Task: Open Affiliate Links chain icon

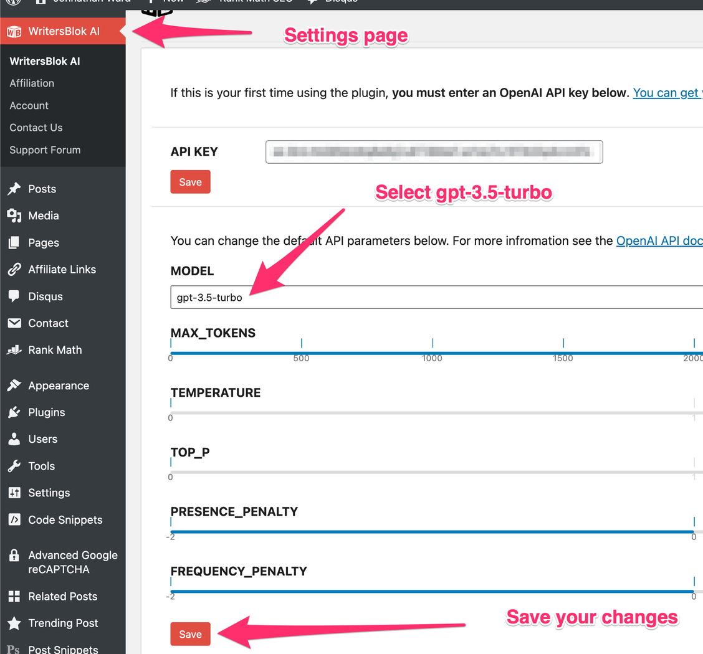Action: pos(15,269)
